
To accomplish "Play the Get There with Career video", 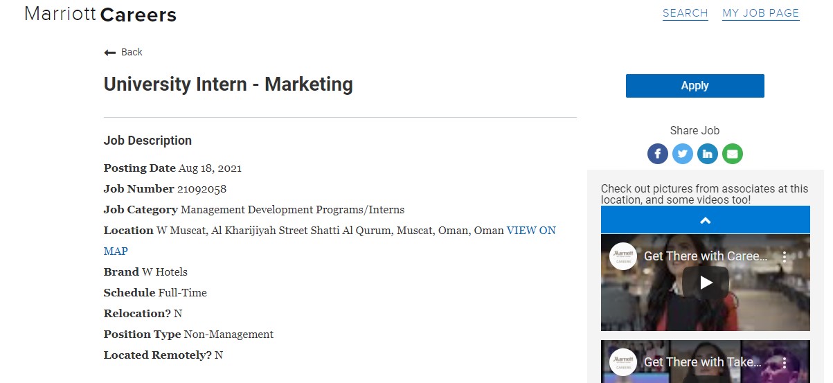I will pyautogui.click(x=706, y=283).
